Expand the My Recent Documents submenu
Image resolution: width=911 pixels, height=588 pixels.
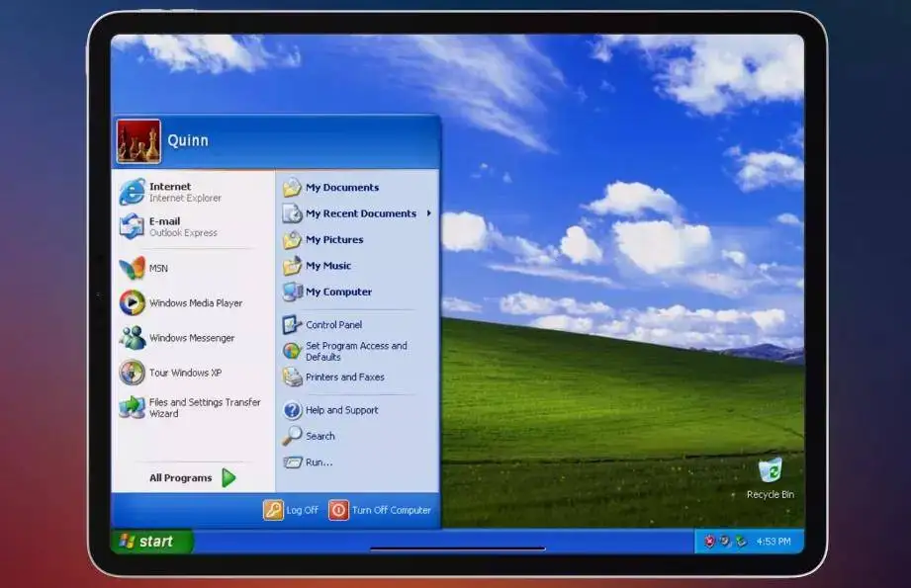[x=361, y=212]
